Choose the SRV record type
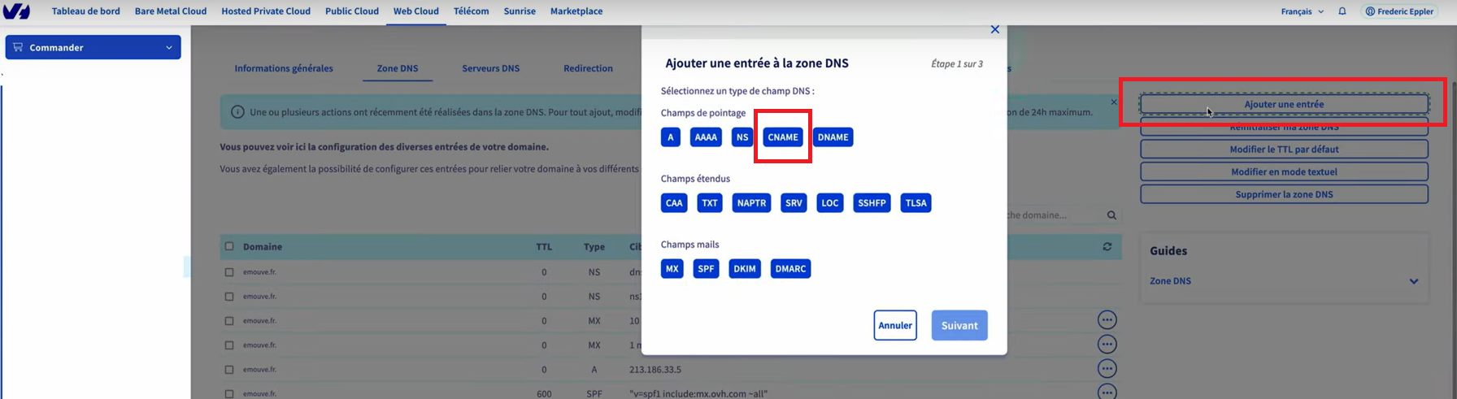1457x399 pixels. pos(794,203)
